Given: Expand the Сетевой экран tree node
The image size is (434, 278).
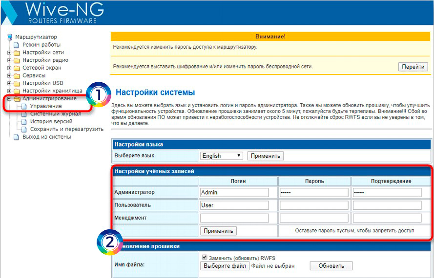Looking at the screenshot, I should (x=9, y=68).
